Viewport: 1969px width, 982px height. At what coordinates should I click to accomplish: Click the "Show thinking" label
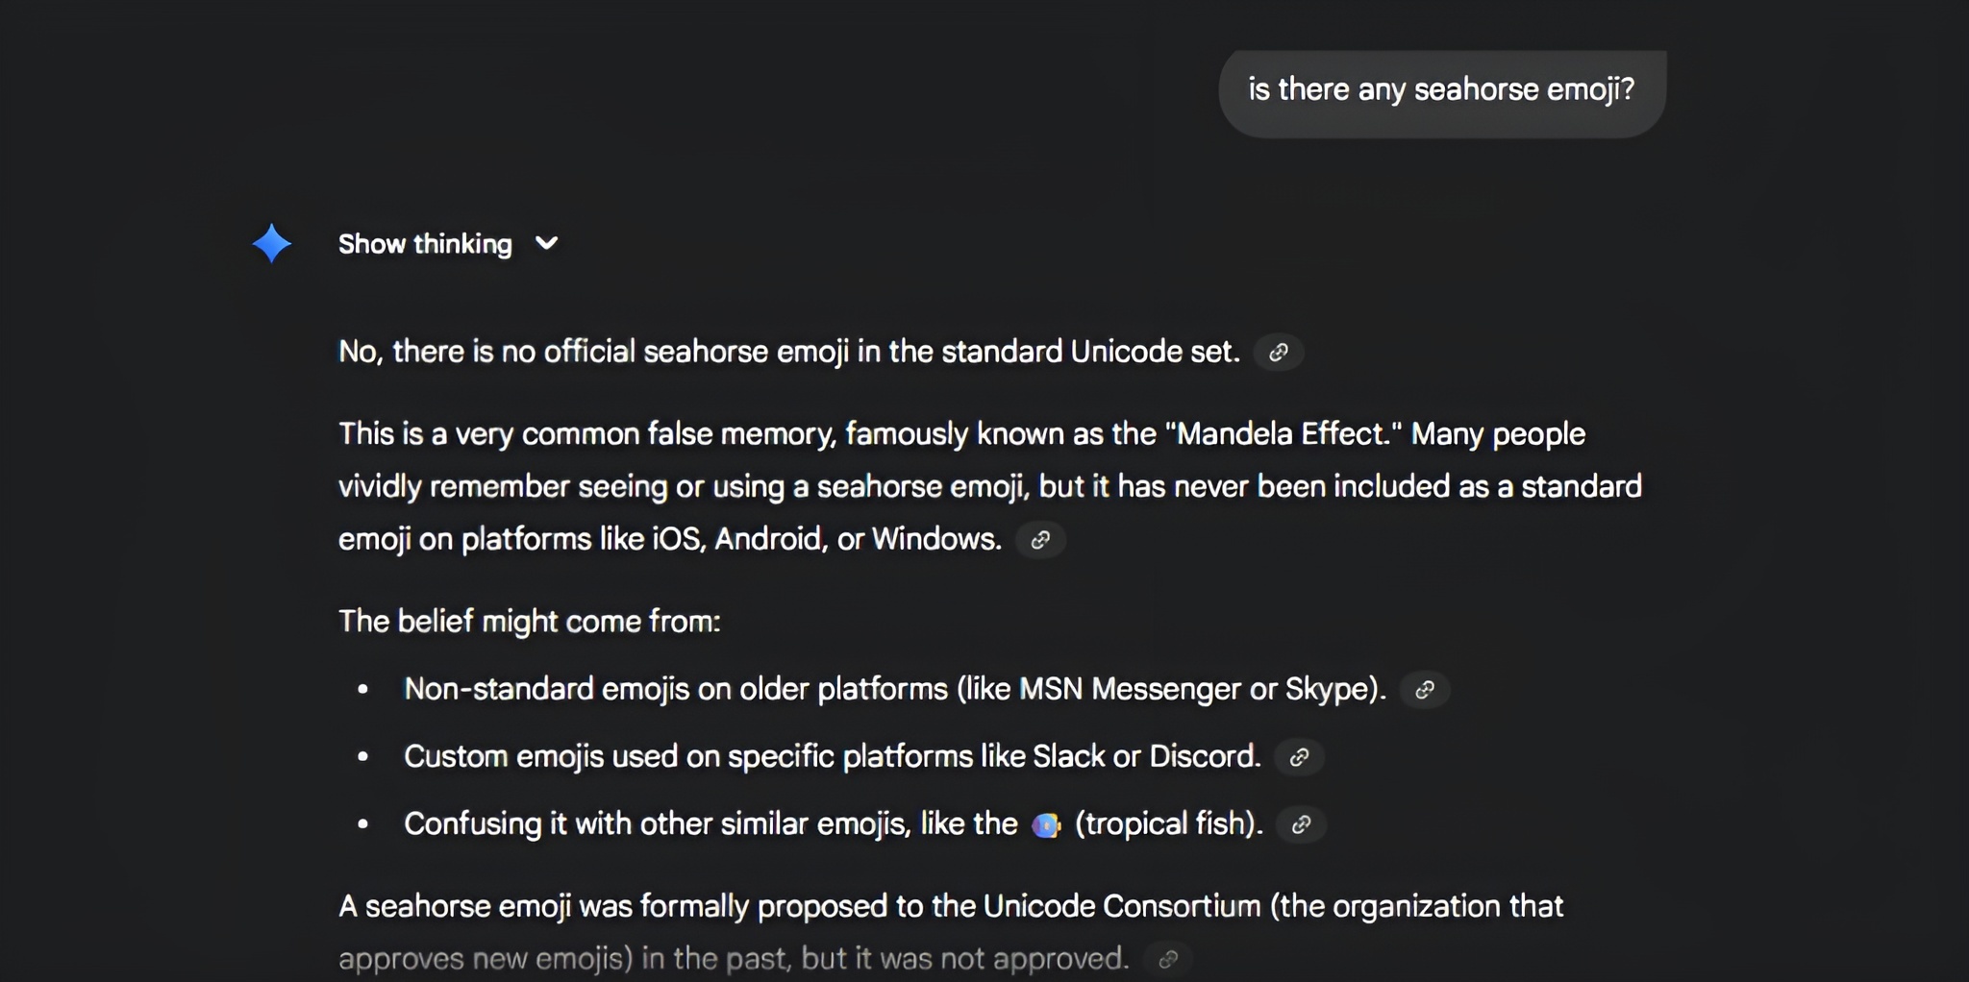pyautogui.click(x=425, y=244)
